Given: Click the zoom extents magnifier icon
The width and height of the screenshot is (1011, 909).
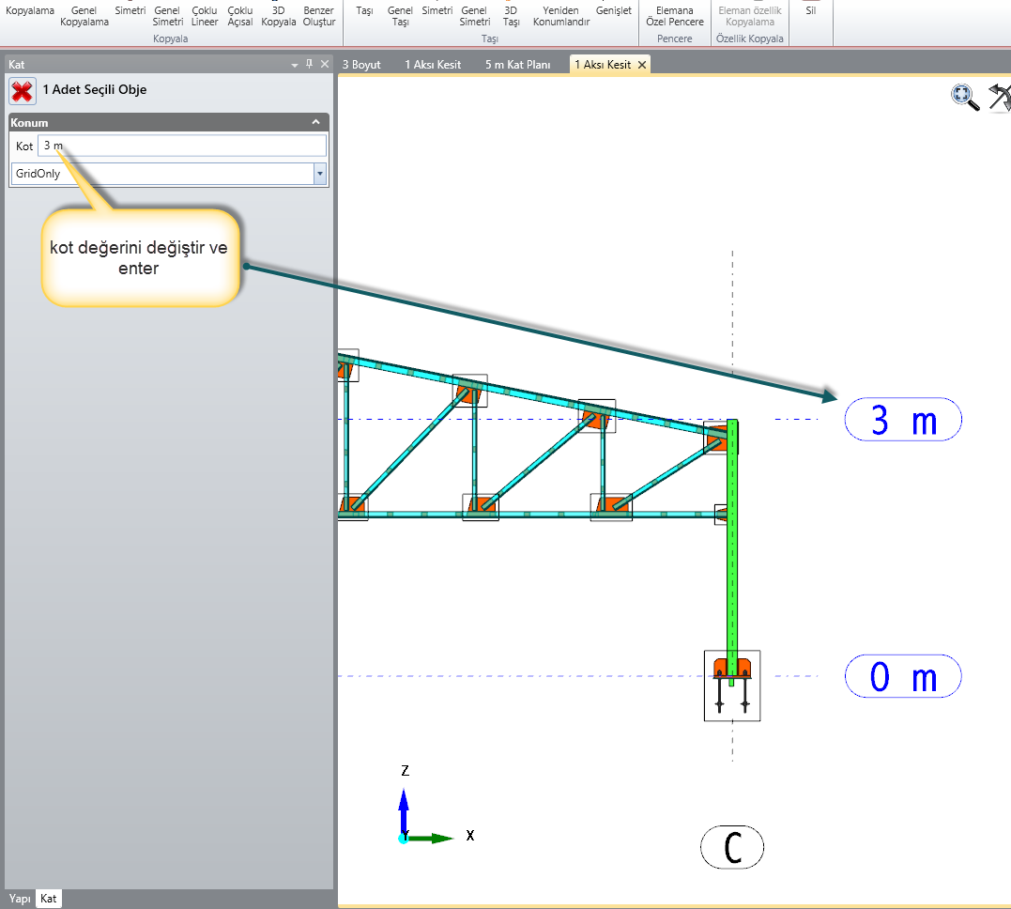Looking at the screenshot, I should pyautogui.click(x=964, y=97).
